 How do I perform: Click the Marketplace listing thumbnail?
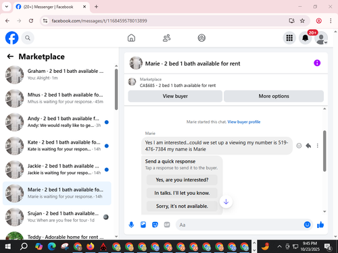point(132,82)
